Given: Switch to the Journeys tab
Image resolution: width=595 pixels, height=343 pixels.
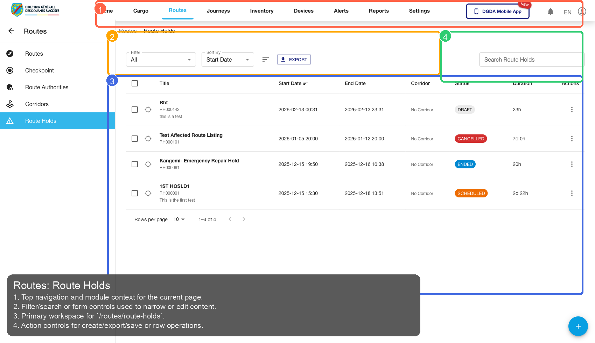Looking at the screenshot, I should pyautogui.click(x=218, y=11).
